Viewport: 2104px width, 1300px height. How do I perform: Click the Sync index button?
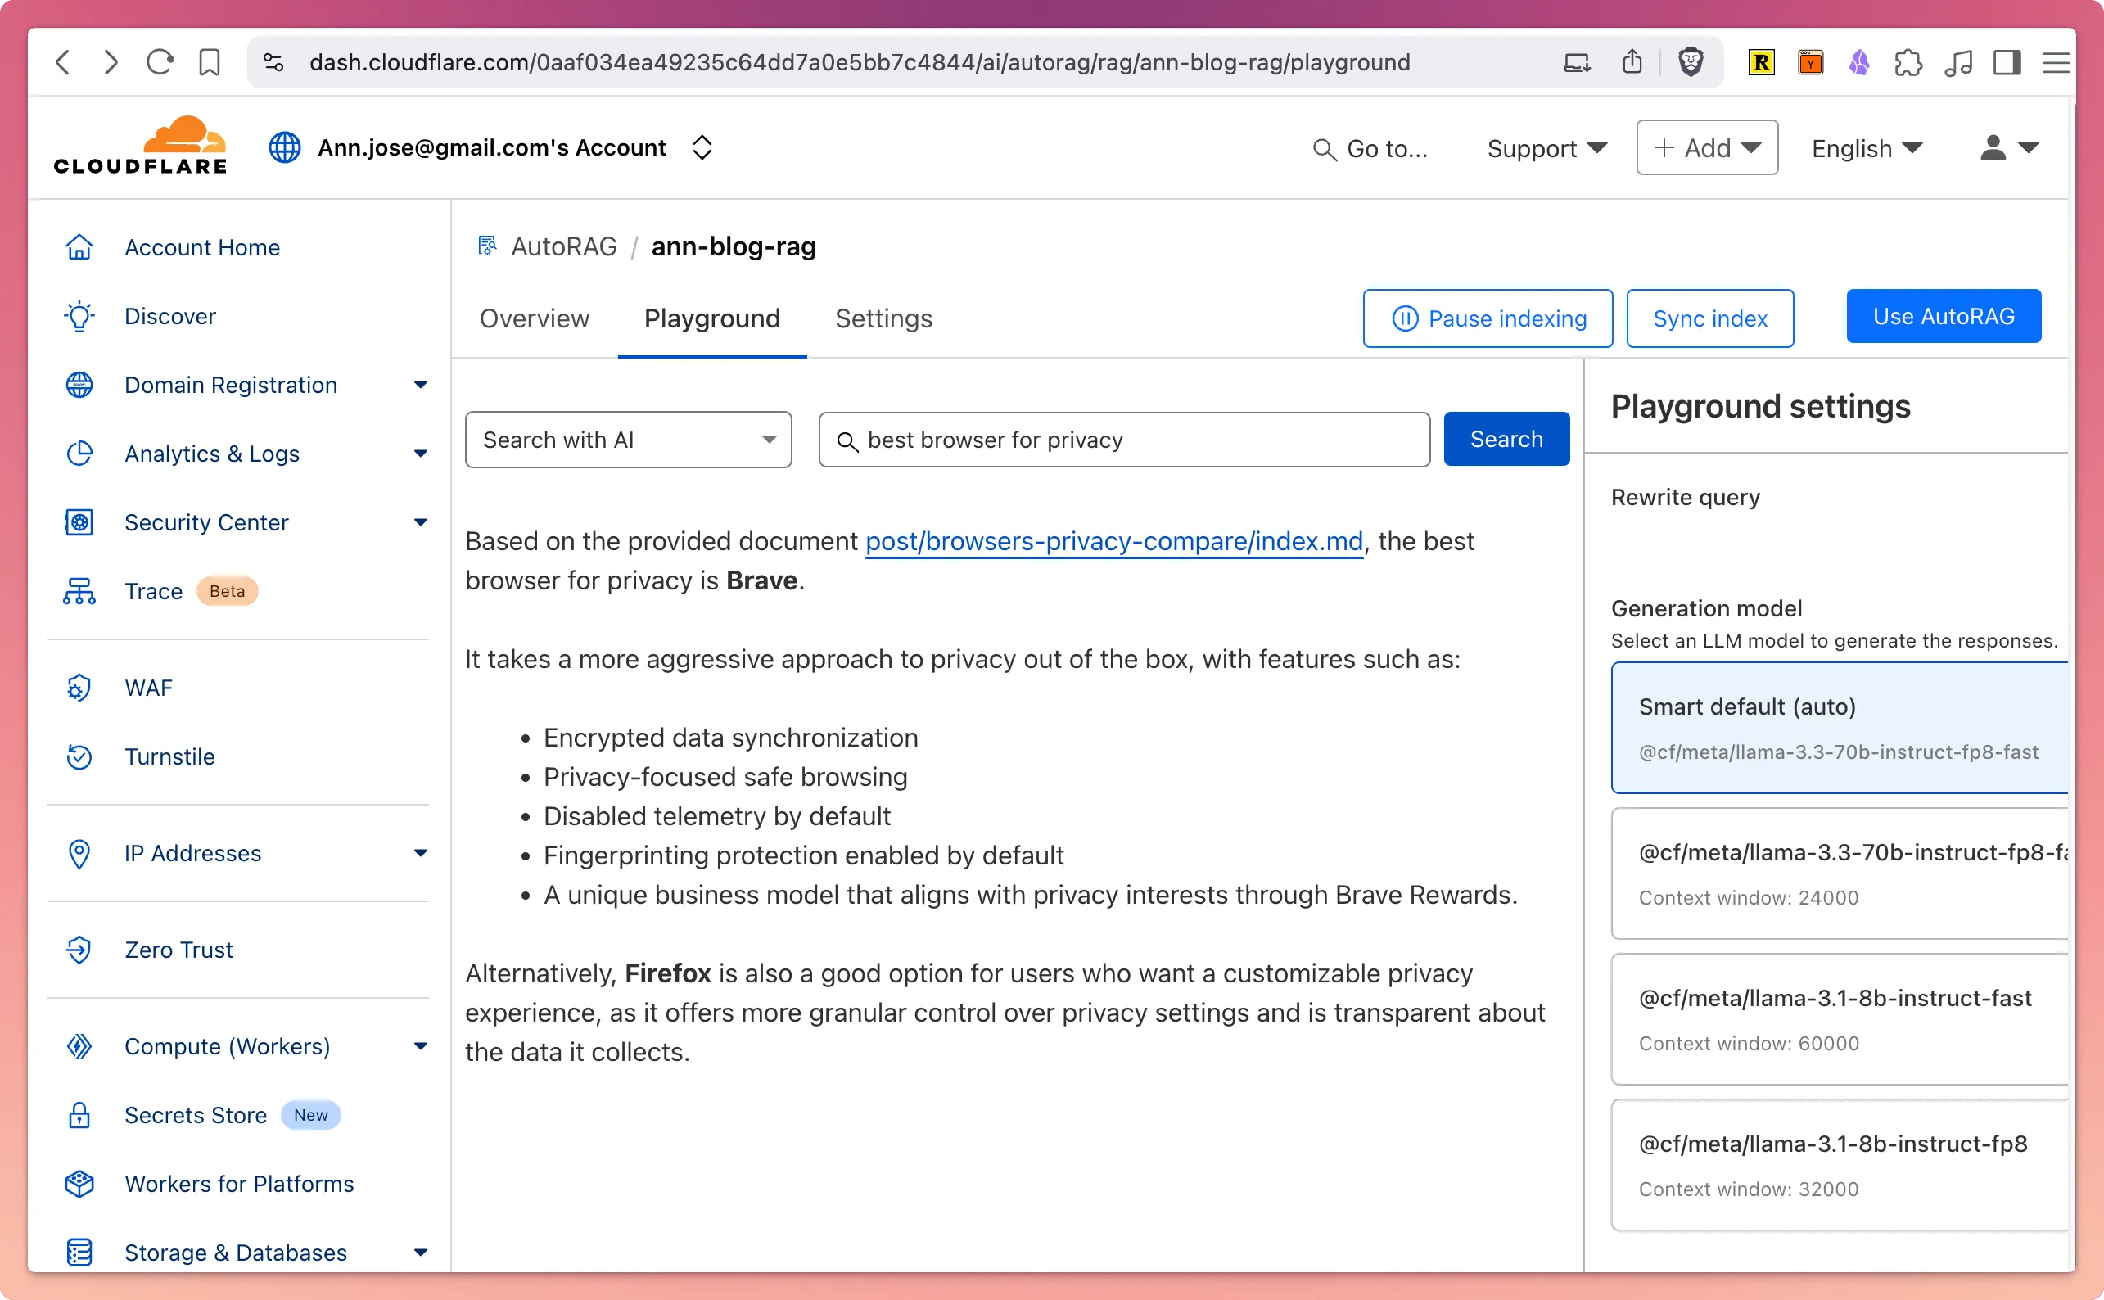pos(1709,318)
